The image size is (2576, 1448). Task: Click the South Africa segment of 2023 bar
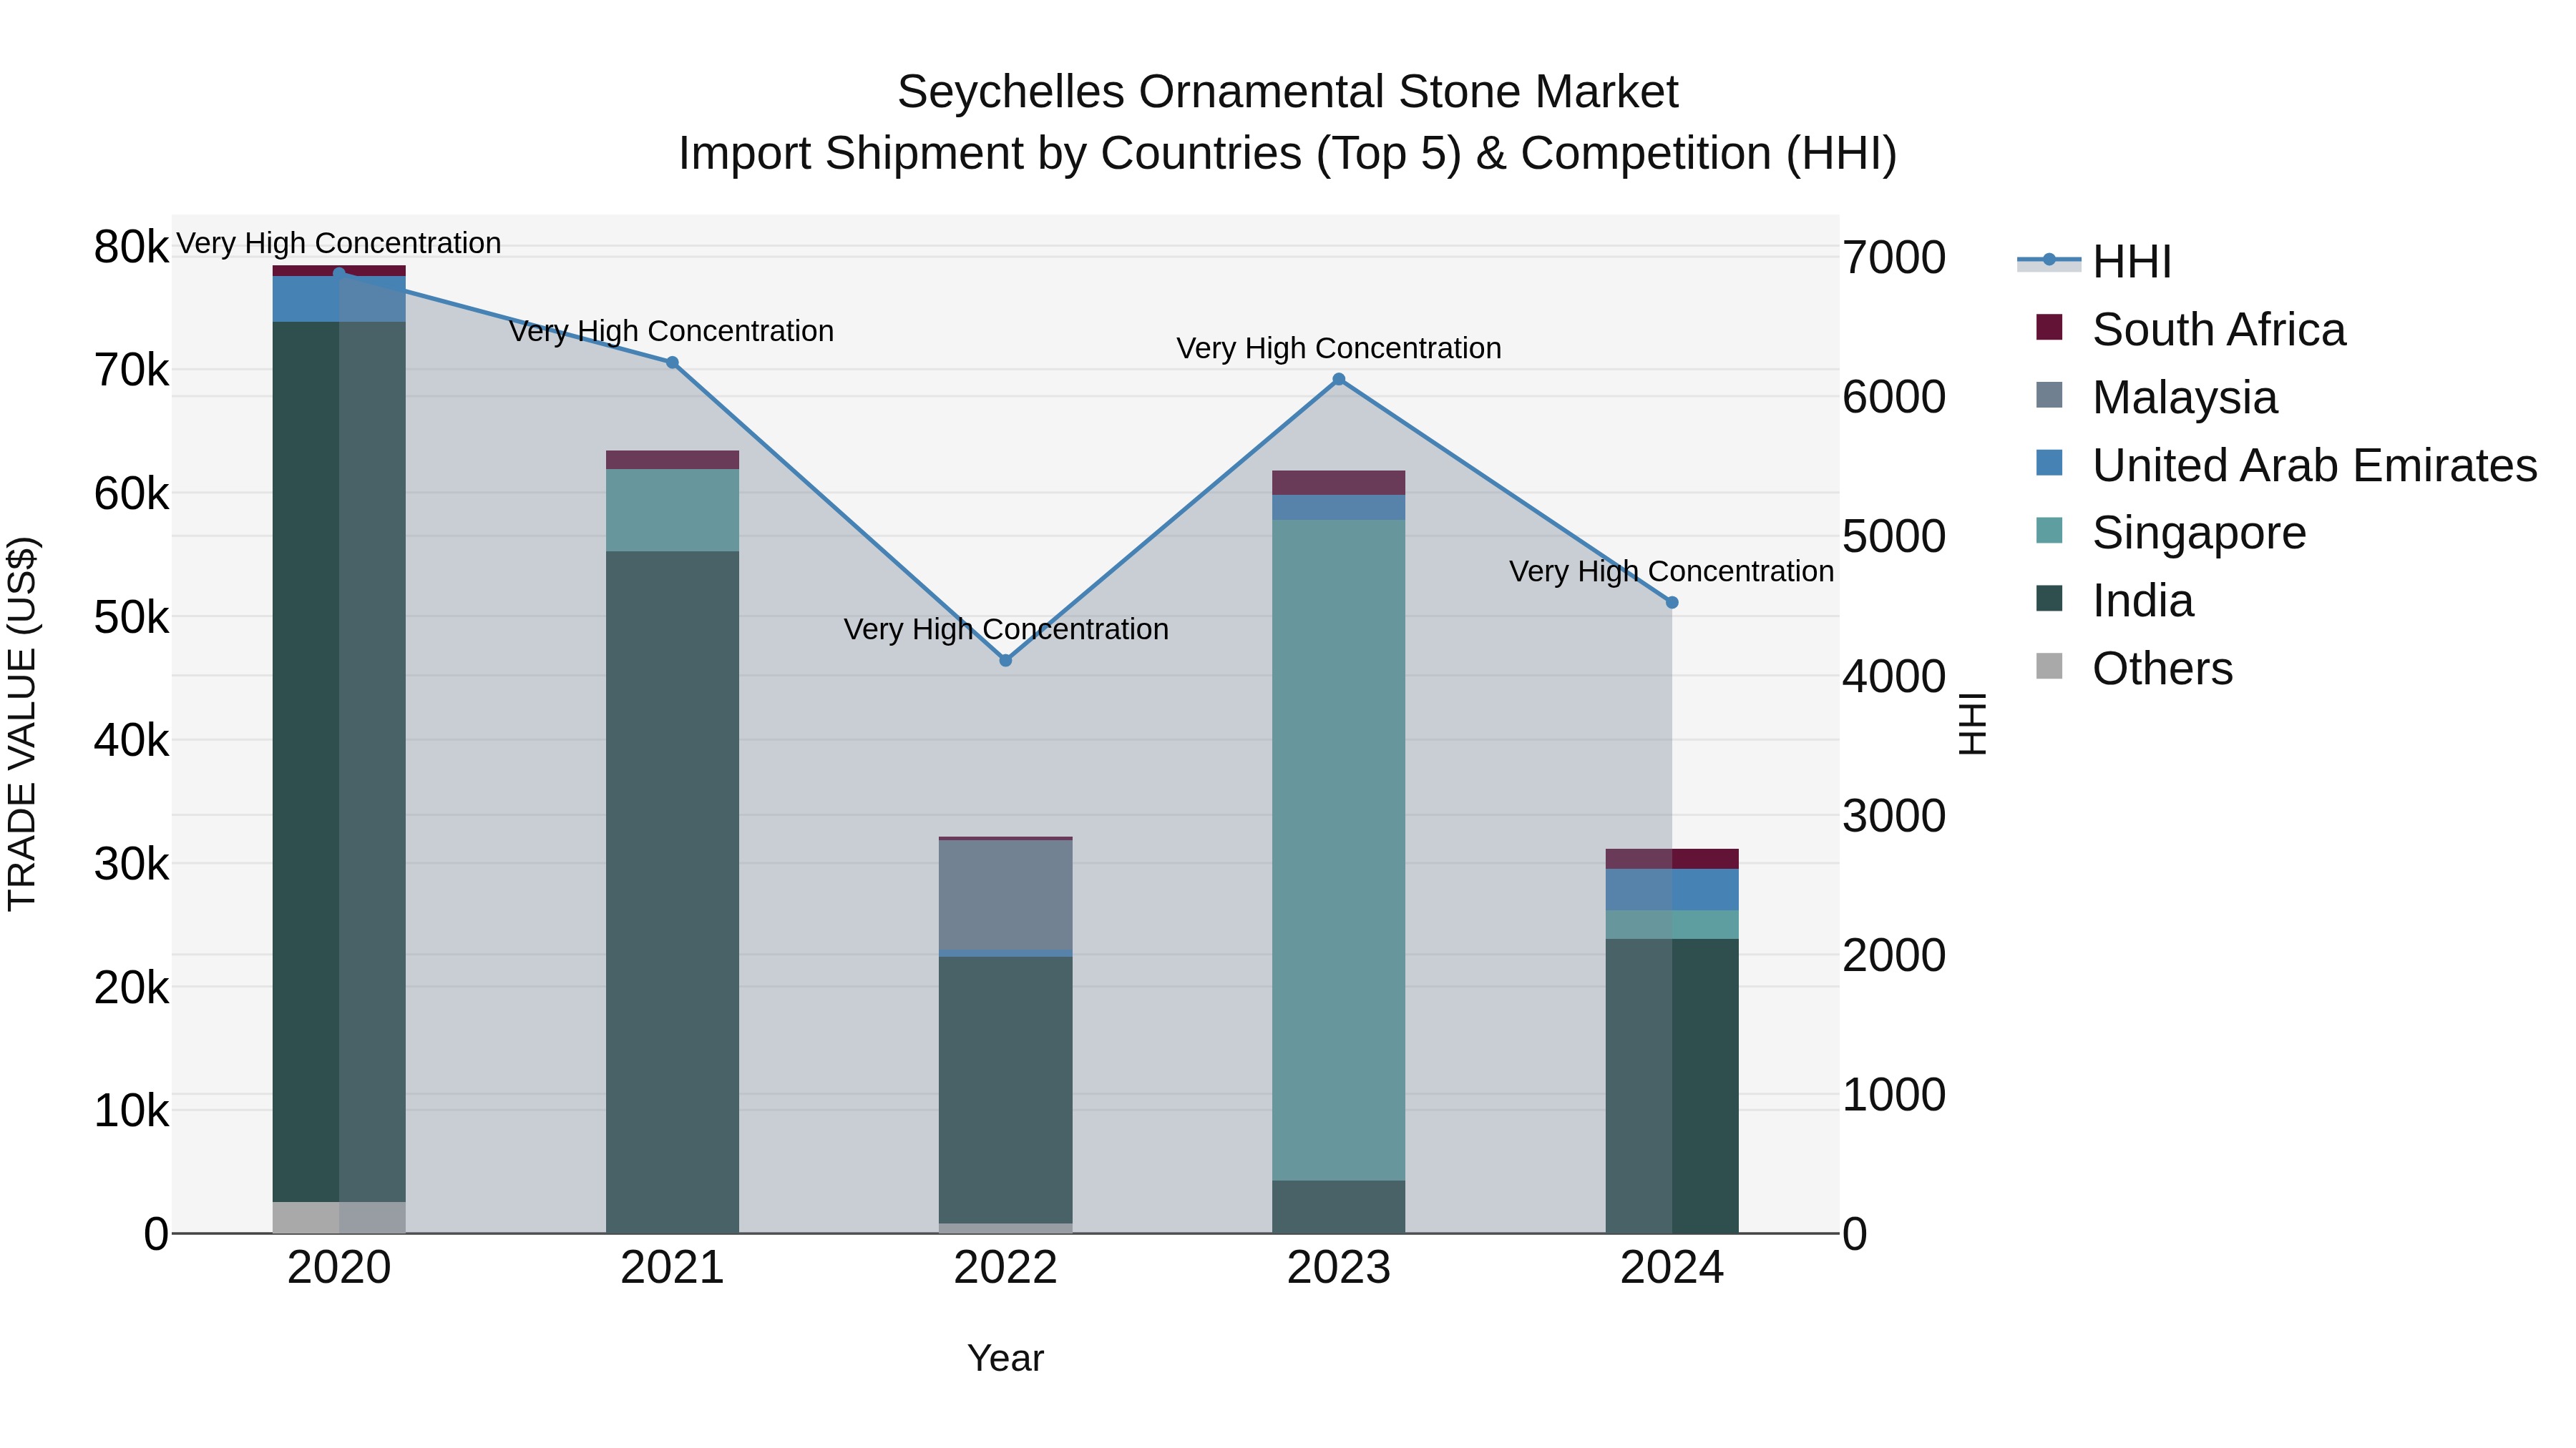(1339, 483)
